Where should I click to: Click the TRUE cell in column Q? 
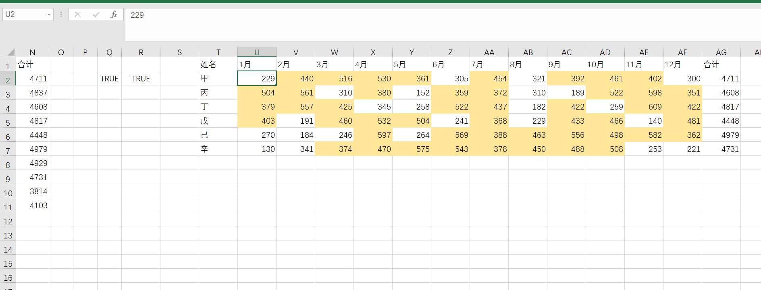(109, 79)
